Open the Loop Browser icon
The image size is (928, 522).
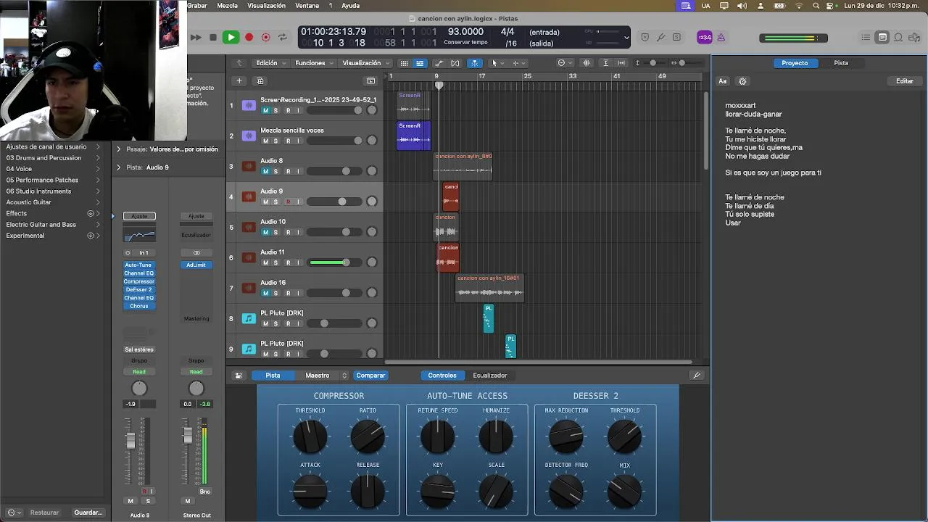[898, 37]
